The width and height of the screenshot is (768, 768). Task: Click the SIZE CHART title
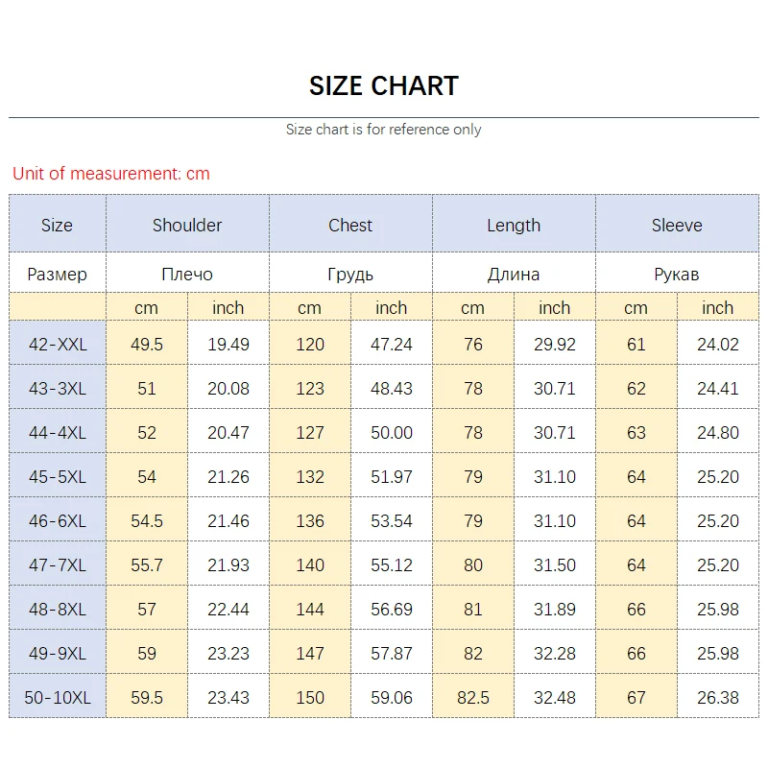[384, 85]
